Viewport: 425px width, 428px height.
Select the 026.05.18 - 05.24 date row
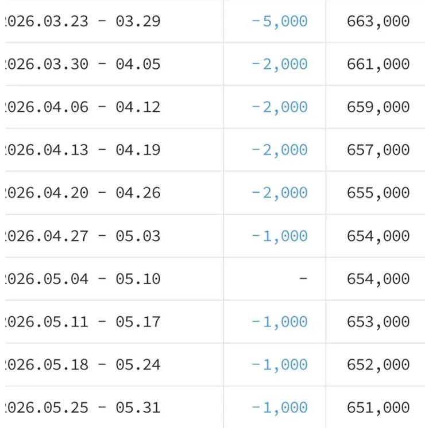point(83,365)
